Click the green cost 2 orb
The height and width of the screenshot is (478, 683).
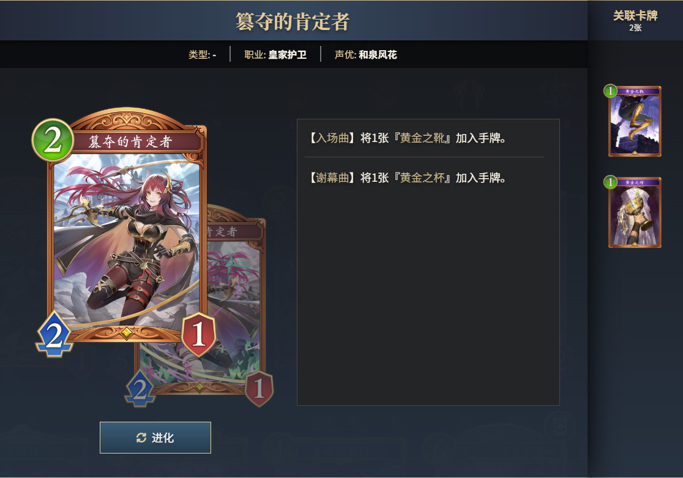click(53, 140)
